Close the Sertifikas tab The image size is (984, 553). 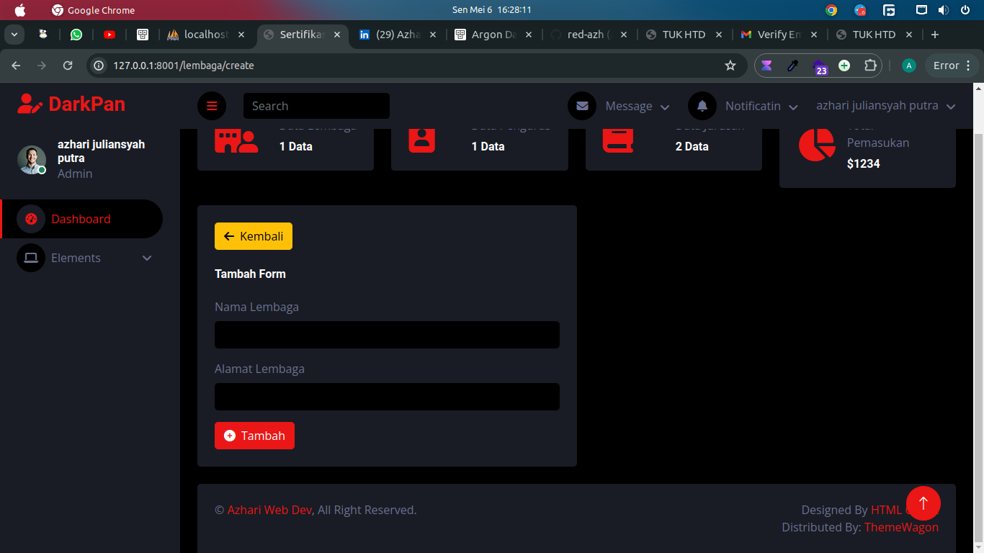(338, 35)
